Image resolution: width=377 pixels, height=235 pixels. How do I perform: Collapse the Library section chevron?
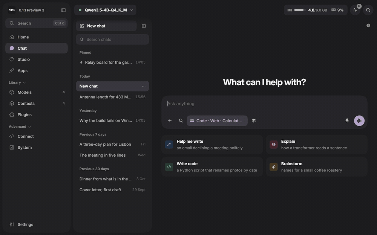click(x=24, y=82)
